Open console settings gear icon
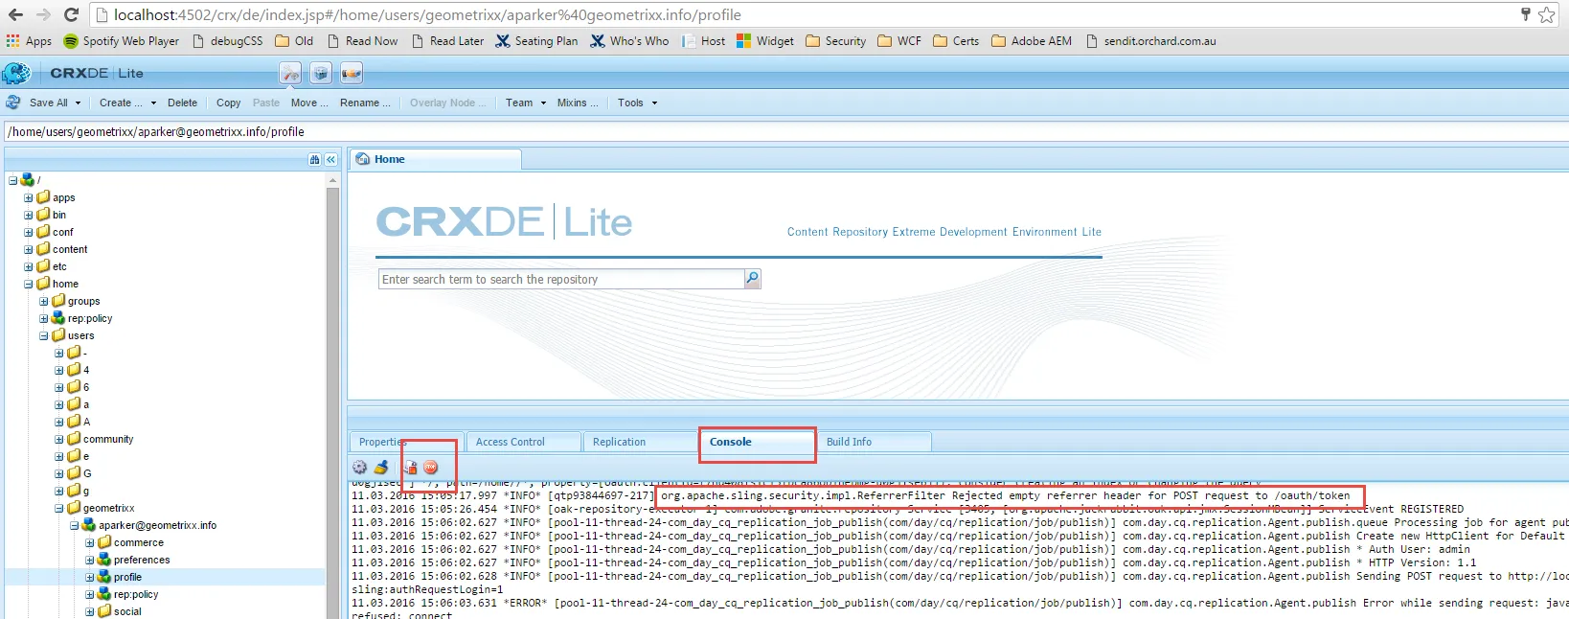Image resolution: width=1569 pixels, height=619 pixels. pyautogui.click(x=359, y=467)
